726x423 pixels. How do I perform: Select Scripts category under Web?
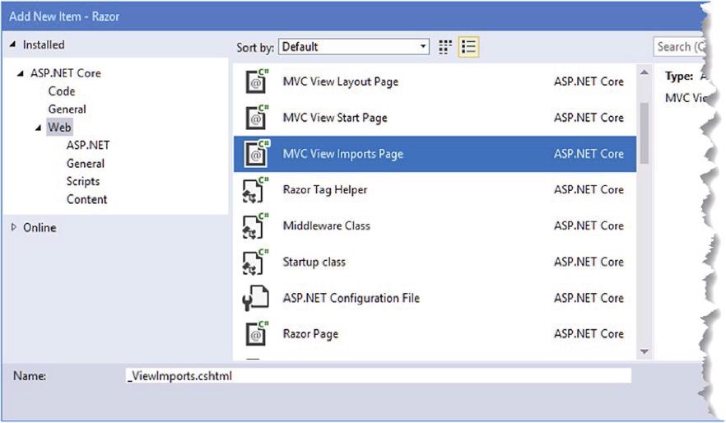click(83, 181)
